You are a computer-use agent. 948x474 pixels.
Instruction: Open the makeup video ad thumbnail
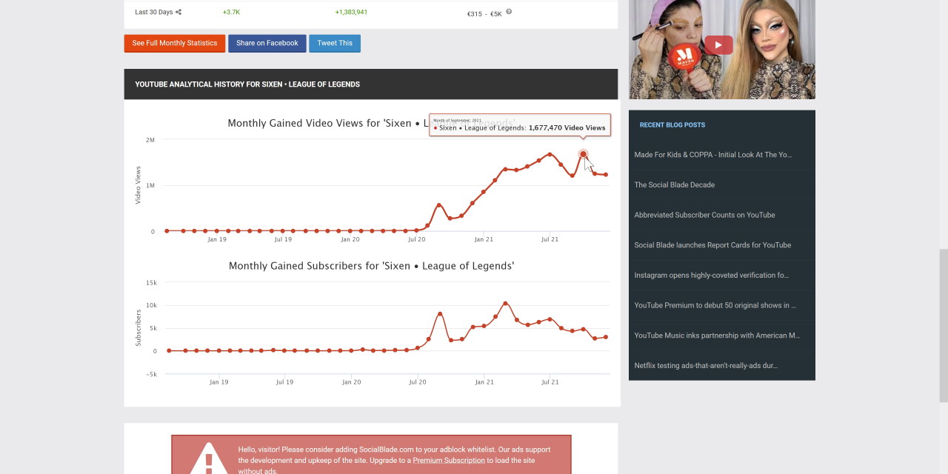(x=722, y=49)
